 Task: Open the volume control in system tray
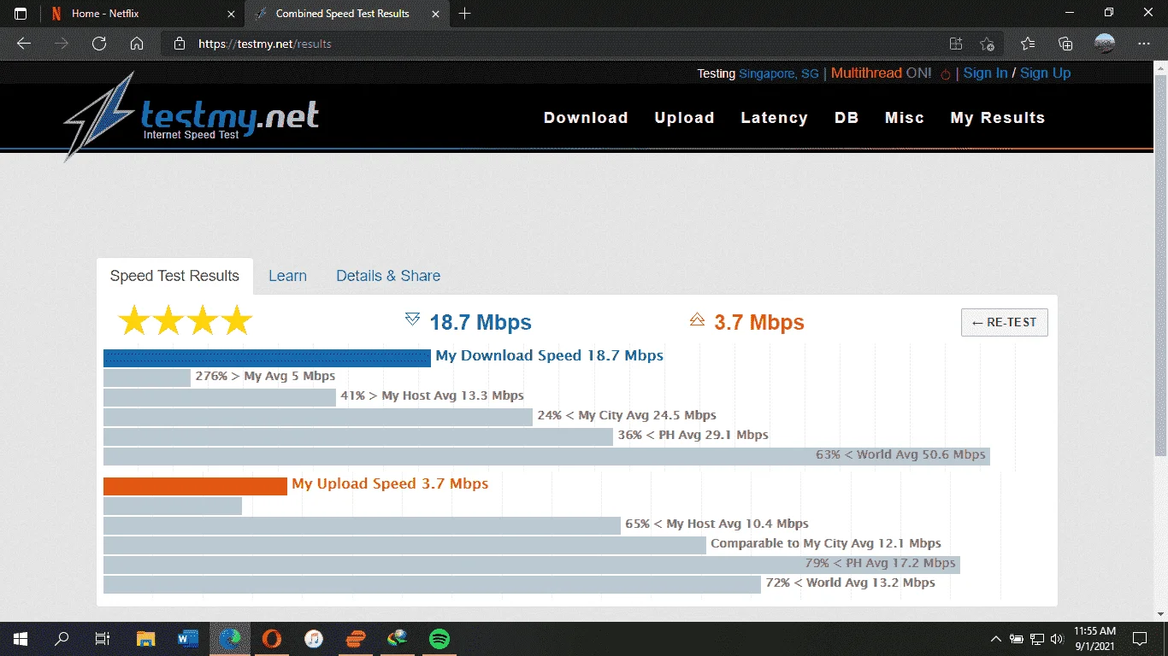pyautogui.click(x=1057, y=639)
